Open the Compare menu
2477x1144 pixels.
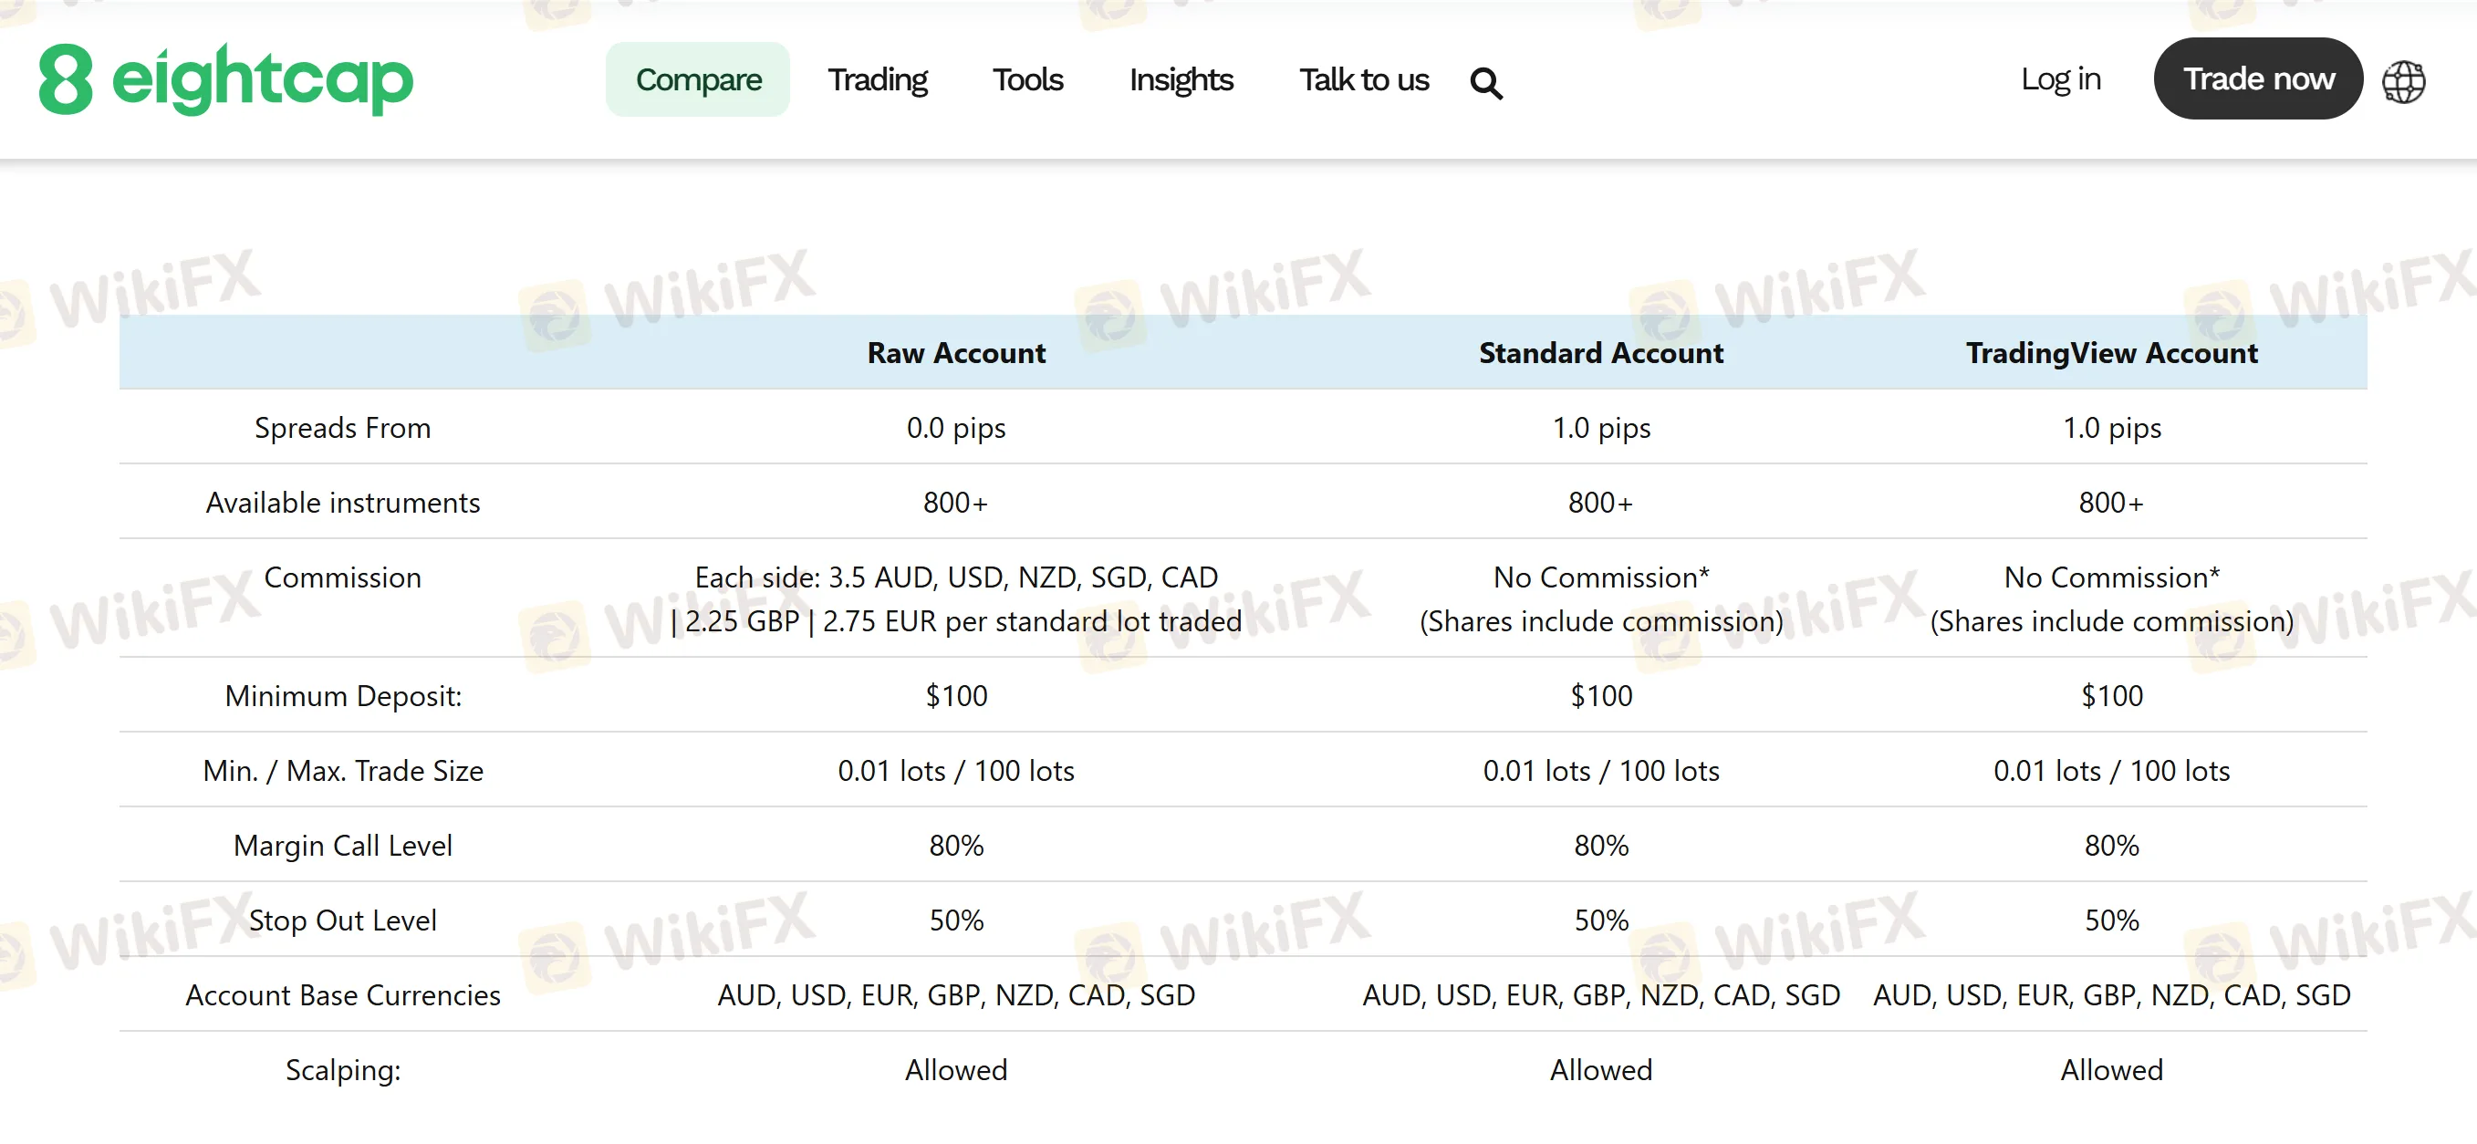(x=698, y=79)
